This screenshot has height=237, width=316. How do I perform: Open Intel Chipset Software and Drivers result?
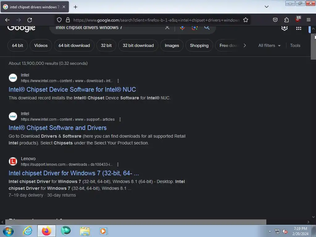[x=58, y=128]
